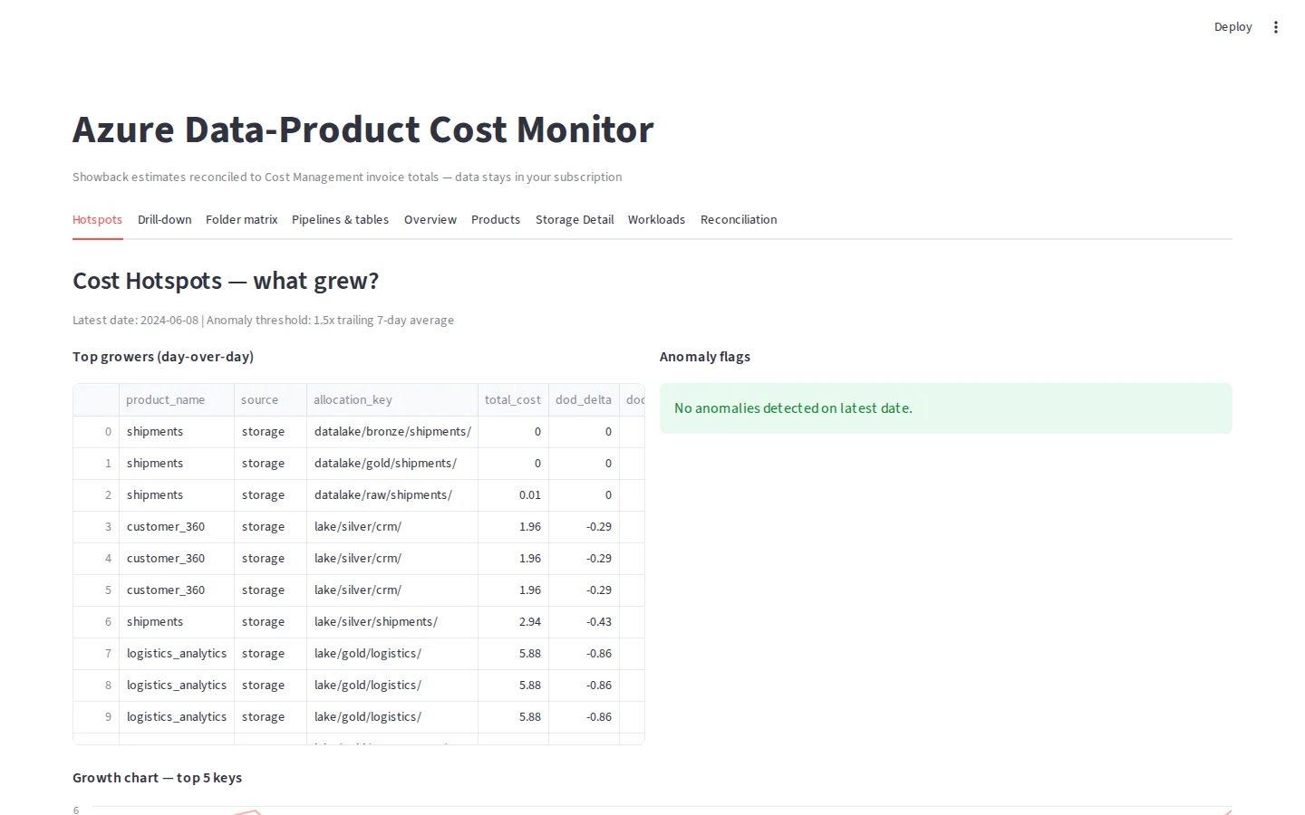
Task: Click storage source cell in row 2
Action: coord(270,495)
